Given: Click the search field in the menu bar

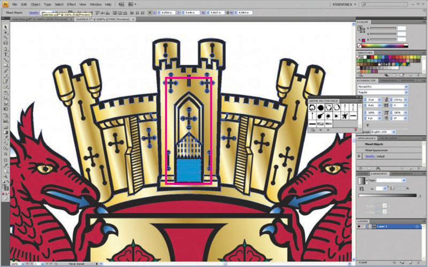Looking at the screenshot, I should pos(384,4).
